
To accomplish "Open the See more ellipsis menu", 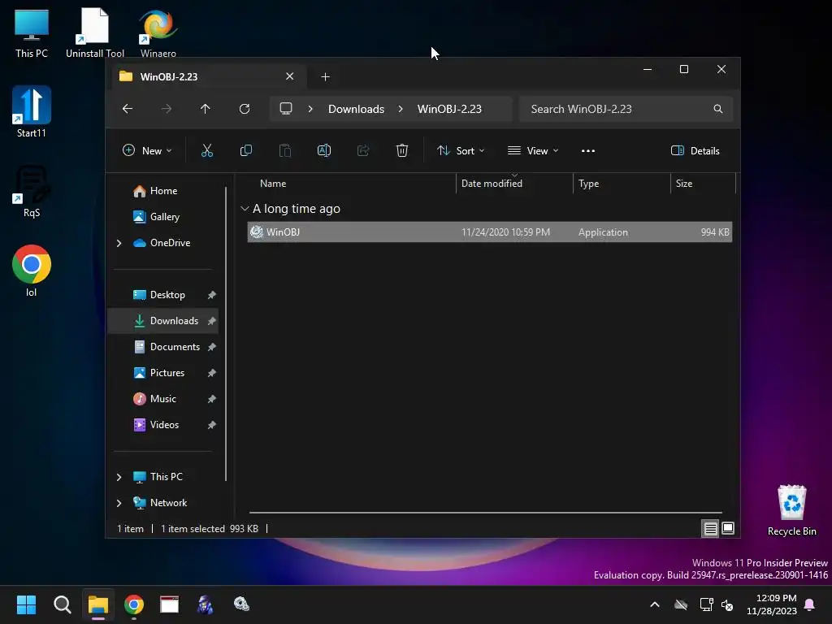I will 588,150.
